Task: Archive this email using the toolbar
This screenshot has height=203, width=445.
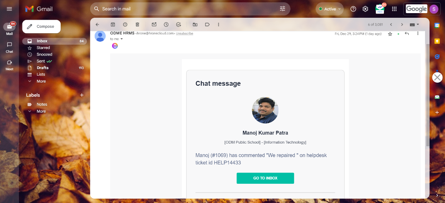Action: [x=113, y=24]
